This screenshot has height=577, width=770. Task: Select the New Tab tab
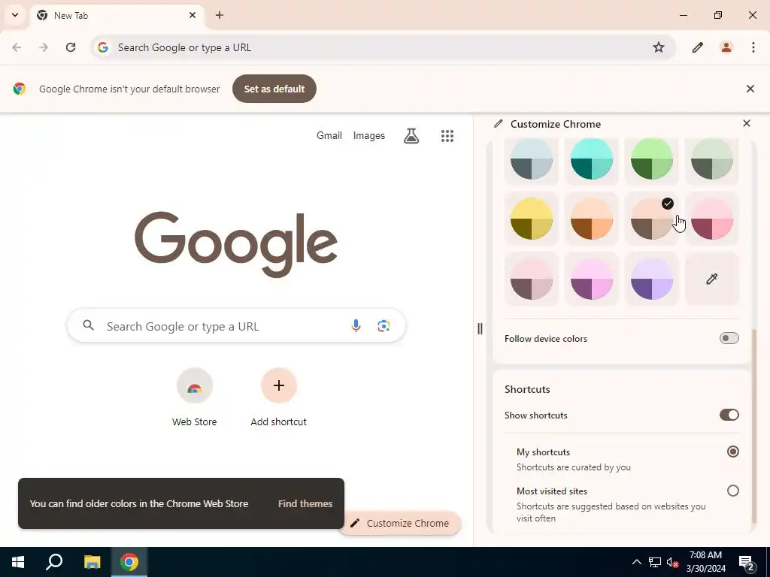tap(118, 15)
